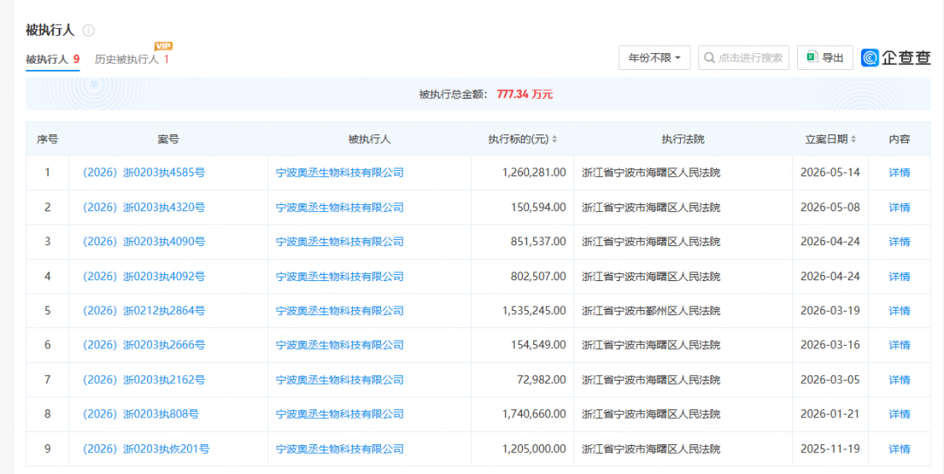
Task: Select the amount 1,740,660.00
Action: click(534, 415)
